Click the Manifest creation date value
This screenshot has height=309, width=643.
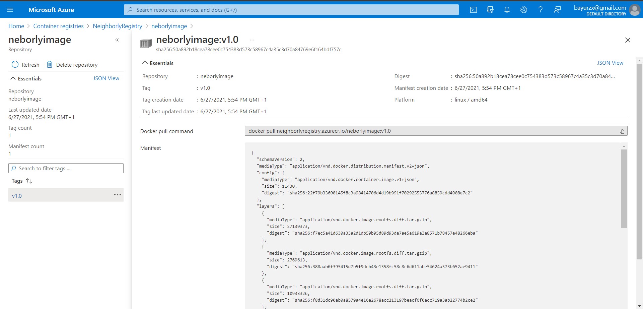pos(488,88)
